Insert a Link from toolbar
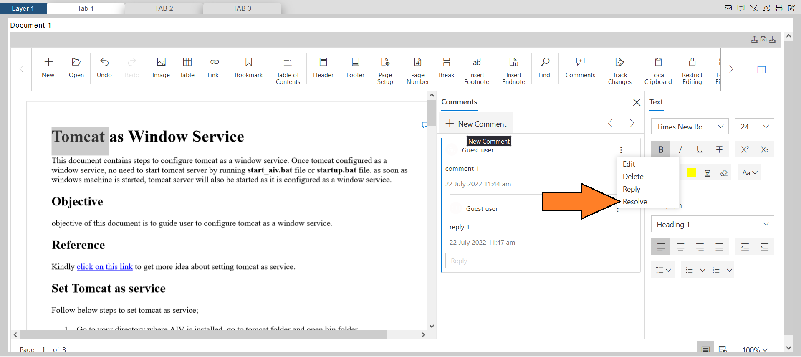The image size is (801, 357). coord(213,68)
